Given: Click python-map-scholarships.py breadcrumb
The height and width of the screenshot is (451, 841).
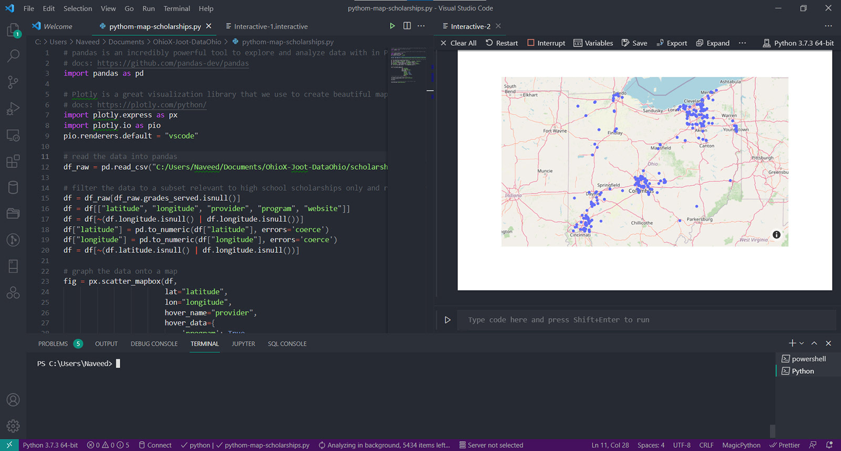Looking at the screenshot, I should [283, 42].
